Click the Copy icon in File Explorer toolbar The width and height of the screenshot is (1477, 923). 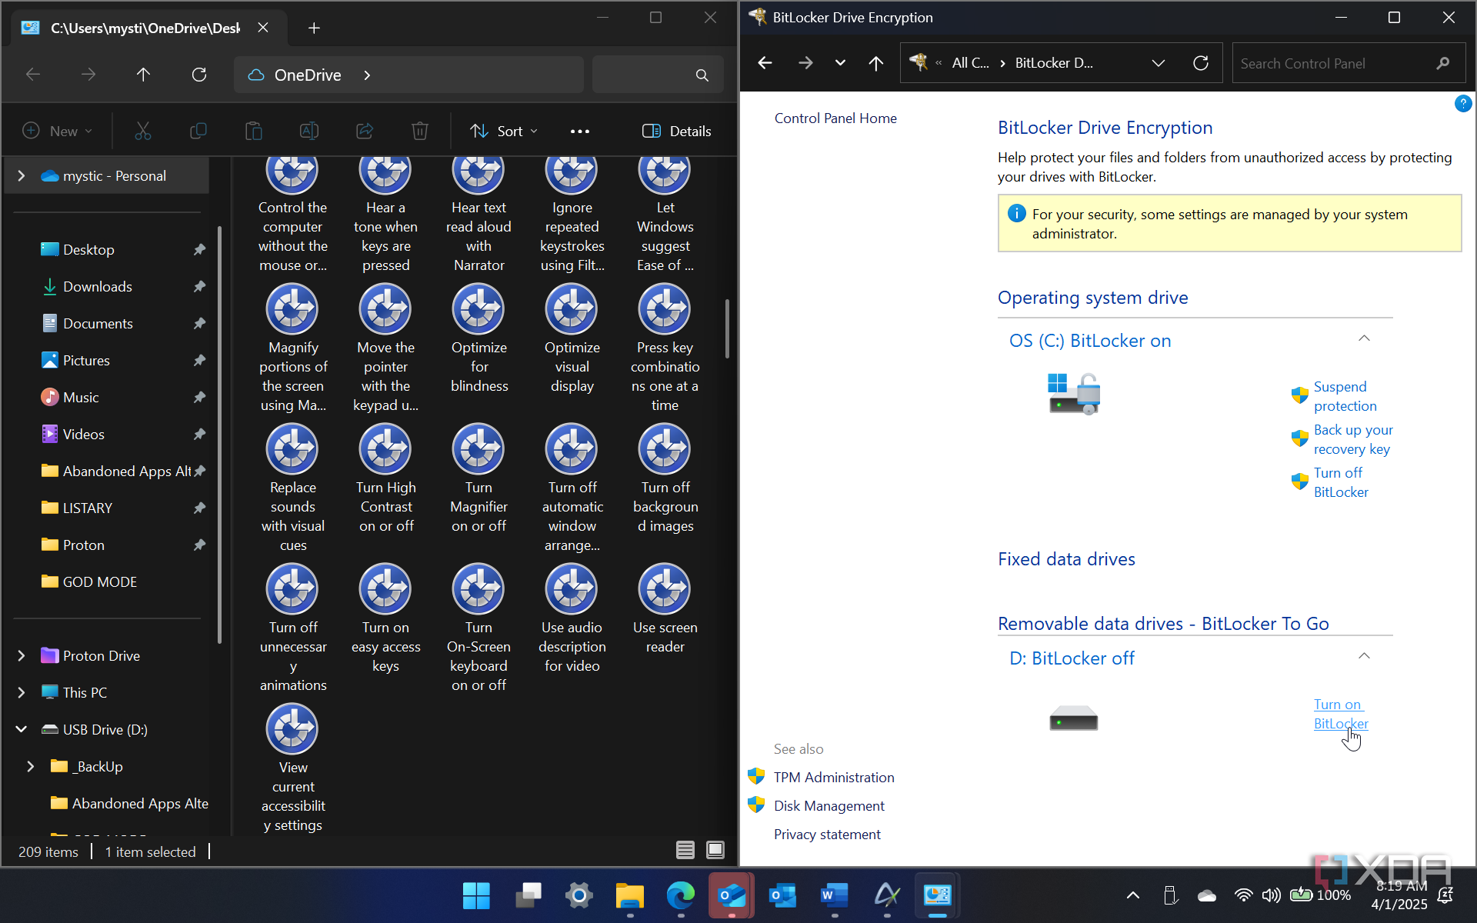click(198, 132)
